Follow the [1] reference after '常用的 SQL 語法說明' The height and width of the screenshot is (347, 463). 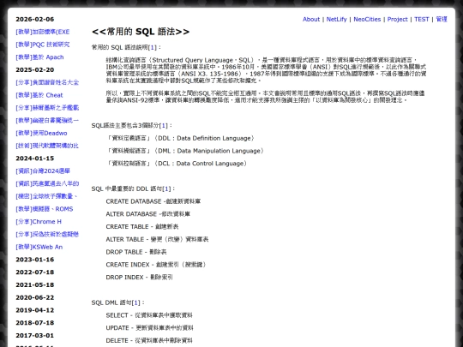point(153,47)
